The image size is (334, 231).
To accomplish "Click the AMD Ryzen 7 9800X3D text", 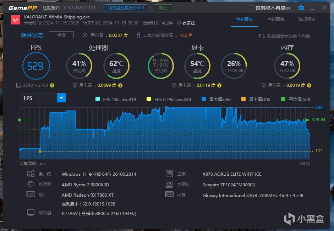I will click(x=86, y=185).
